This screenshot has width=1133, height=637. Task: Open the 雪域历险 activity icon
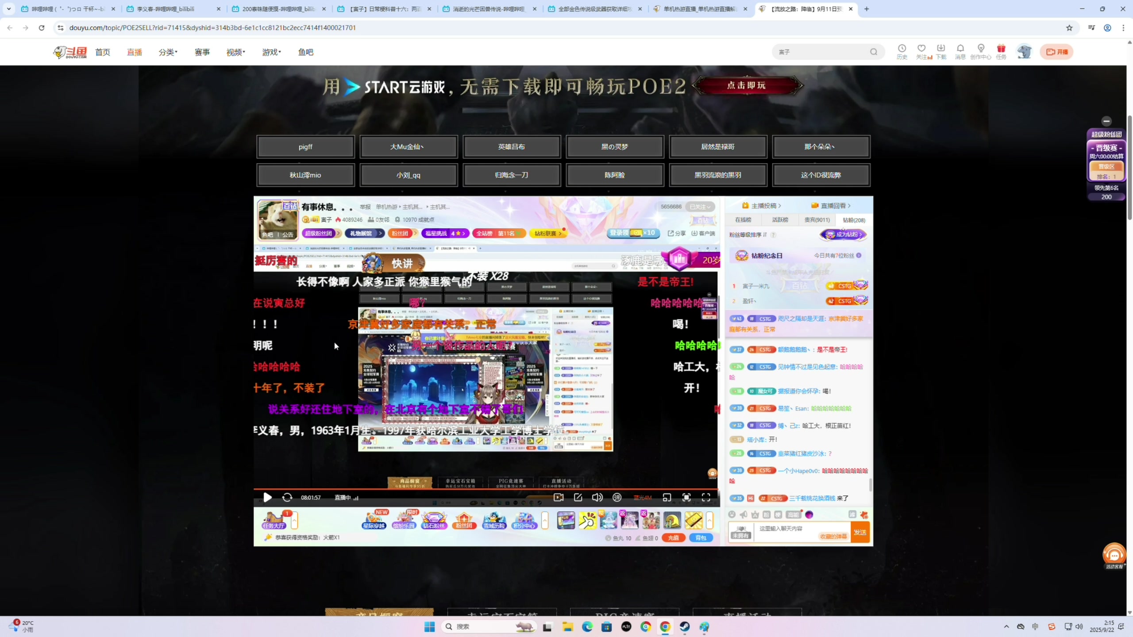pos(494,520)
